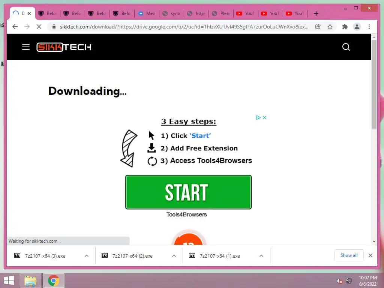This screenshot has height=288, width=384.
Task: Open the SikkTech hamburger menu
Action: point(26,47)
